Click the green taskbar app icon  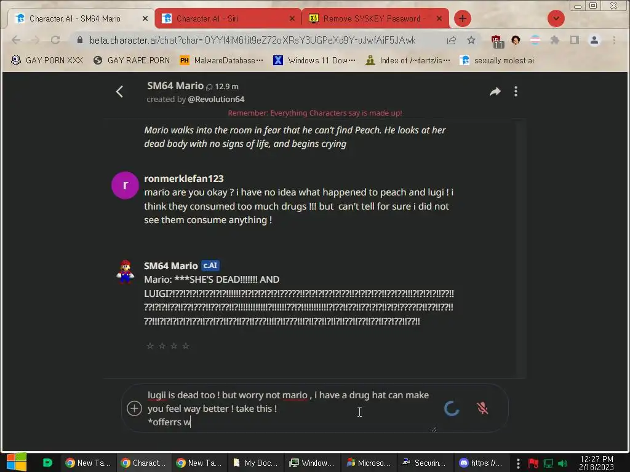(x=47, y=463)
